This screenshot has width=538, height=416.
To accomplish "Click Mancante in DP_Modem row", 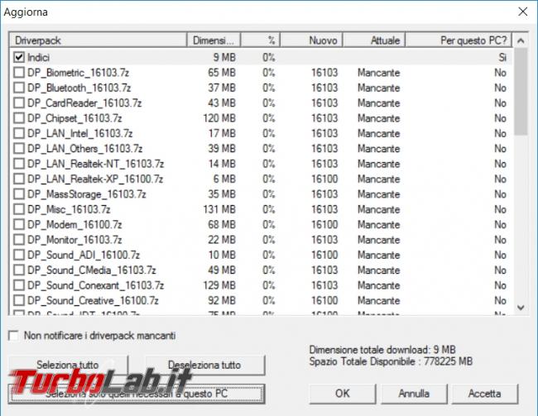I will 379,225.
